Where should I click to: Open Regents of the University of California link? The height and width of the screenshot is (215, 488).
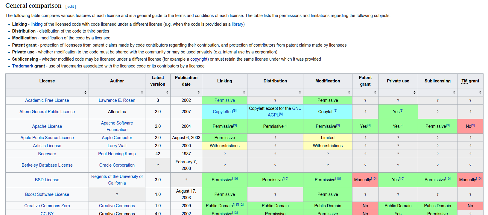click(x=117, y=180)
